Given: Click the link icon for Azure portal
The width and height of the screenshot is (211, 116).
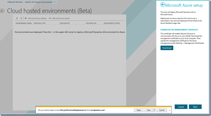Looking at the screenshot, I should pos(50,18).
